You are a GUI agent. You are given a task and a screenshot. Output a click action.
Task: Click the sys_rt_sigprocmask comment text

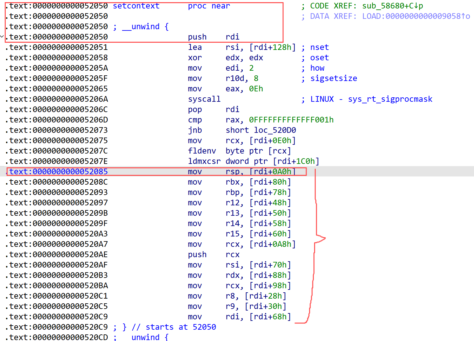point(390,99)
